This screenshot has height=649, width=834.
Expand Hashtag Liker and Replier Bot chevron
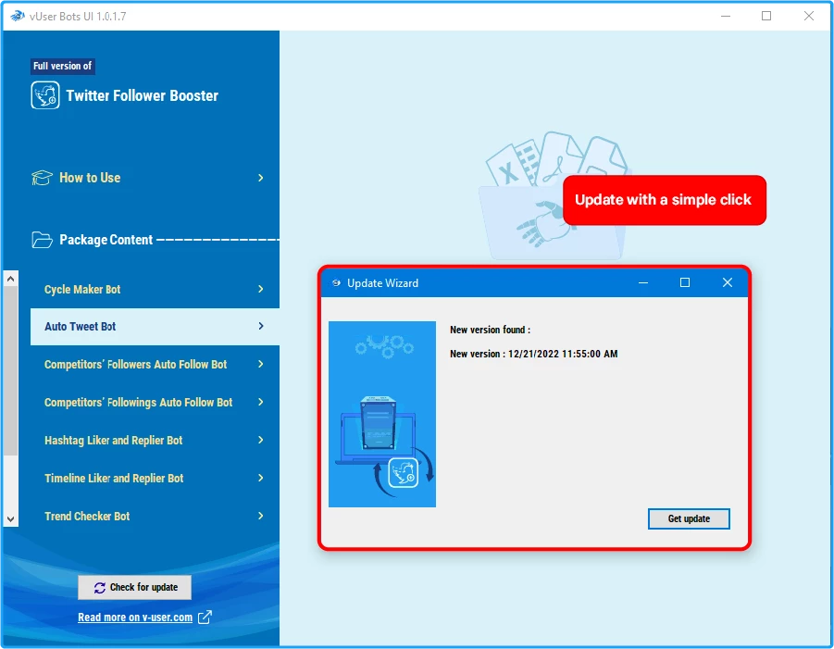point(261,440)
